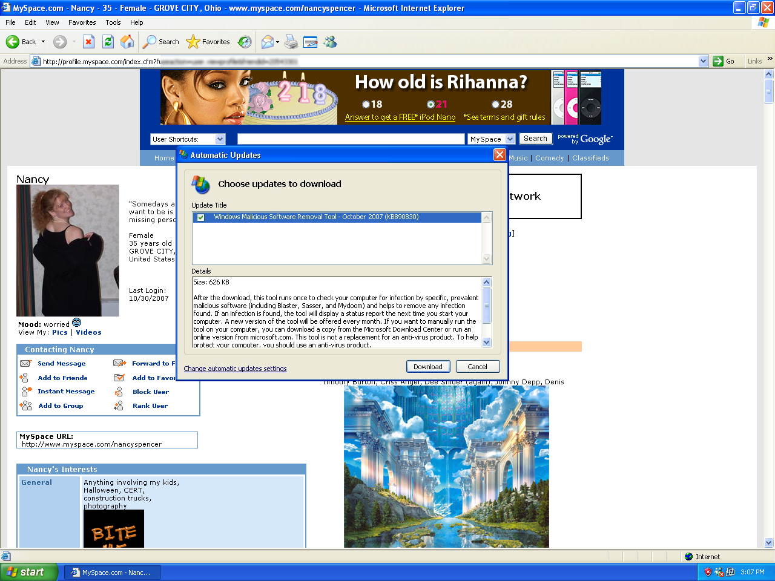Viewport: 775px width, 581px height.
Task: Click red security shield tray icon
Action: pyautogui.click(x=708, y=572)
